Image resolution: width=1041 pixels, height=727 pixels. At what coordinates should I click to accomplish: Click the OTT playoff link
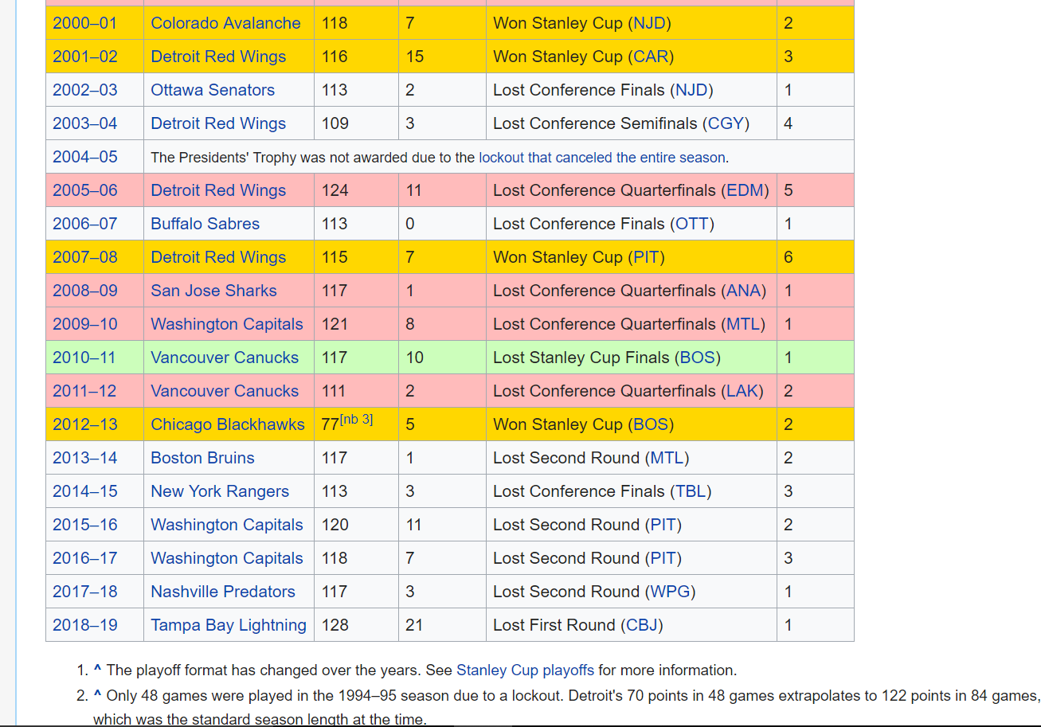691,224
